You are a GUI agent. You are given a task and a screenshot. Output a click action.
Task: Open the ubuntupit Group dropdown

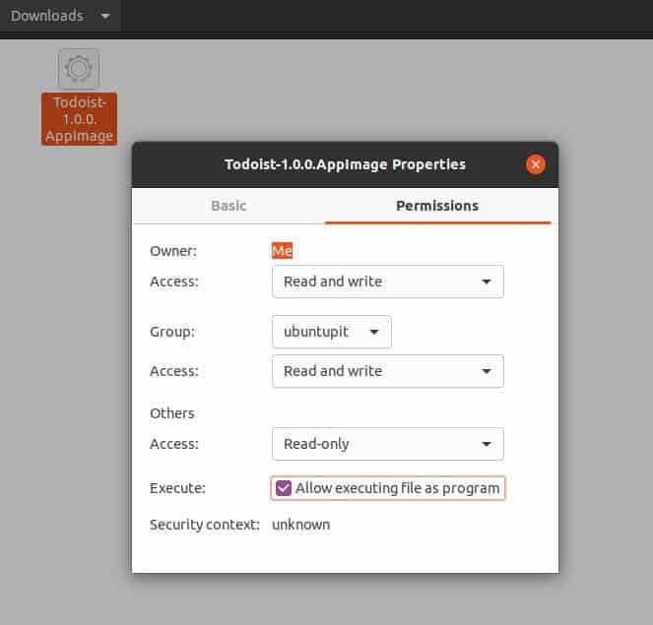coord(332,332)
